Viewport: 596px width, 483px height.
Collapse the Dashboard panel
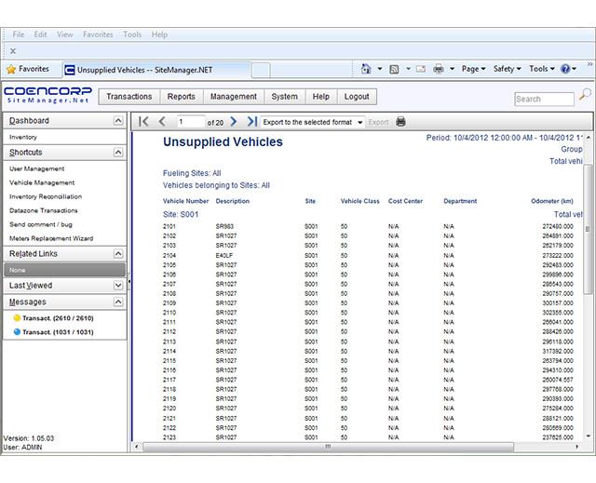117,121
